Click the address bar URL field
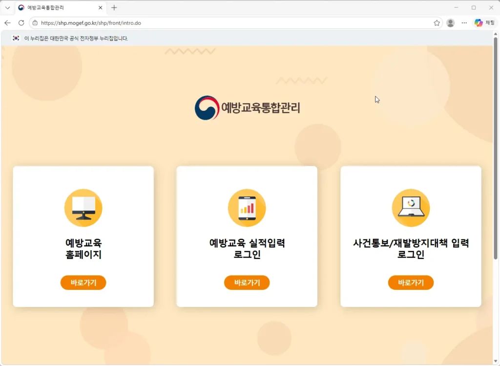Viewport: 500px width, 366px height. click(x=236, y=23)
